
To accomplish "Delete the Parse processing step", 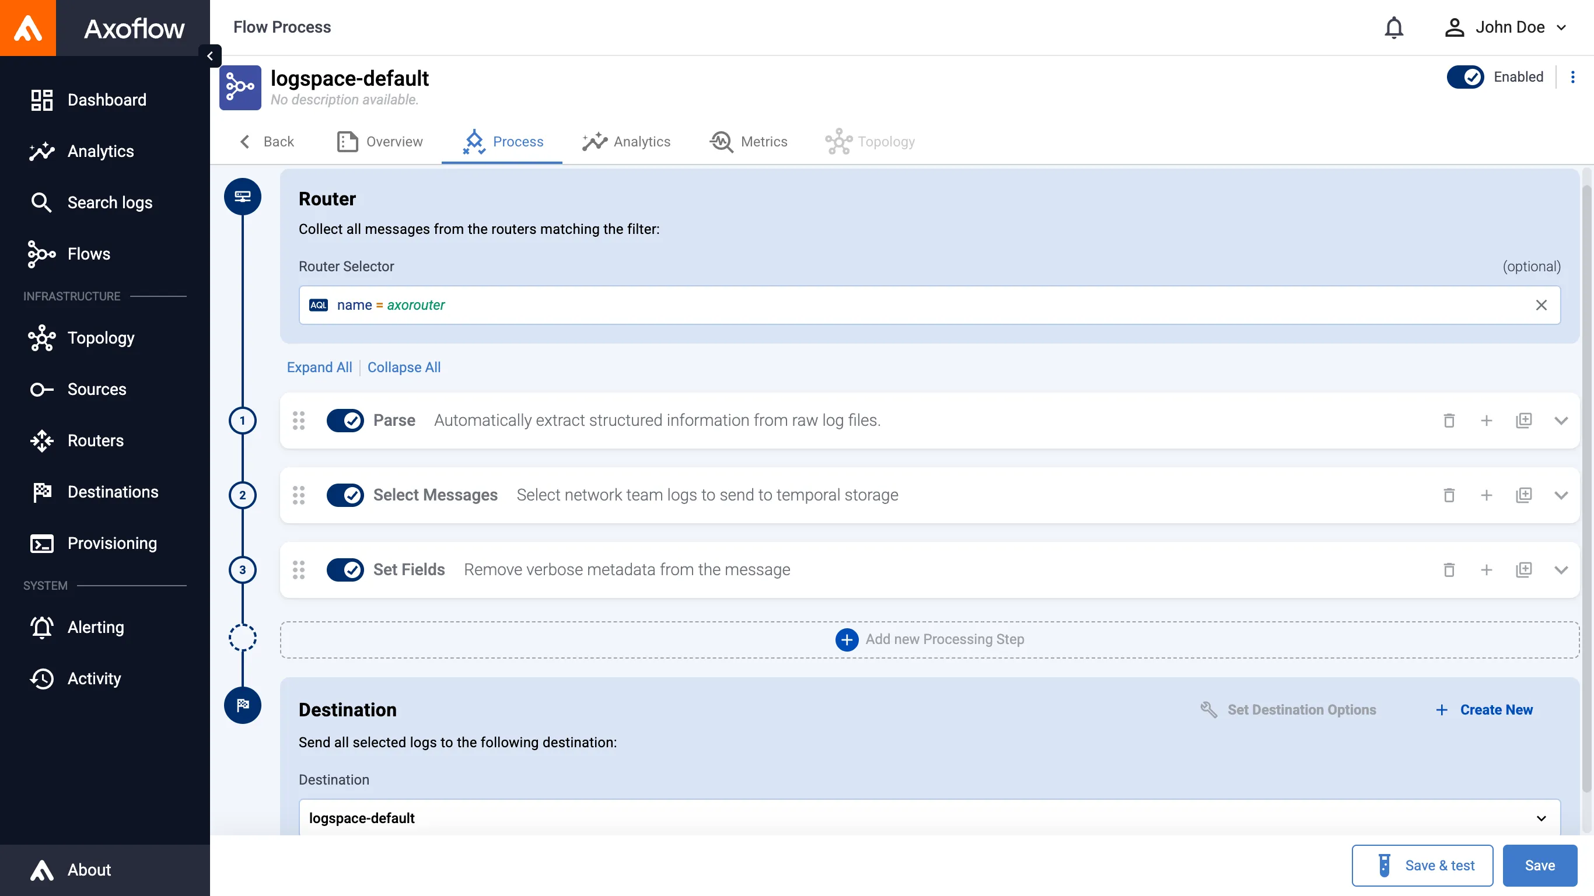I will click(1449, 421).
